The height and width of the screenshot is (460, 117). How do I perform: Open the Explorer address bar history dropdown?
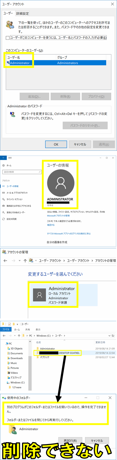109,336
